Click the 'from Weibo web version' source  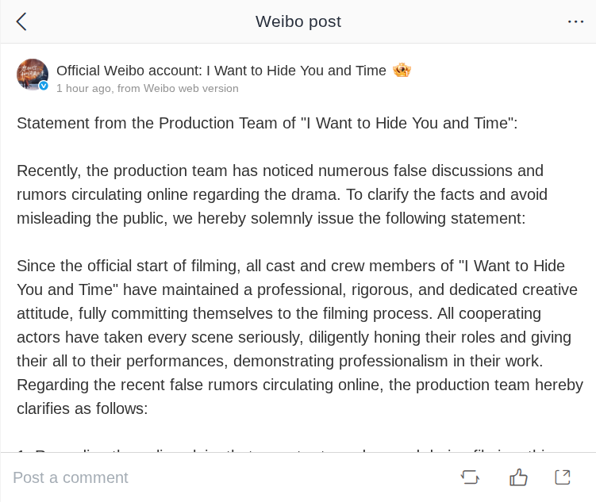[178, 89]
